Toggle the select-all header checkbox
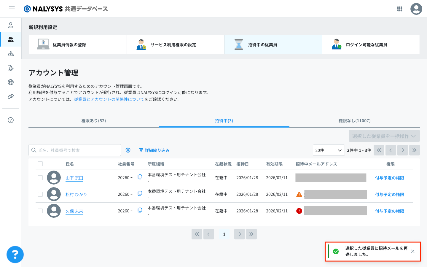The height and width of the screenshot is (267, 427). [40, 164]
